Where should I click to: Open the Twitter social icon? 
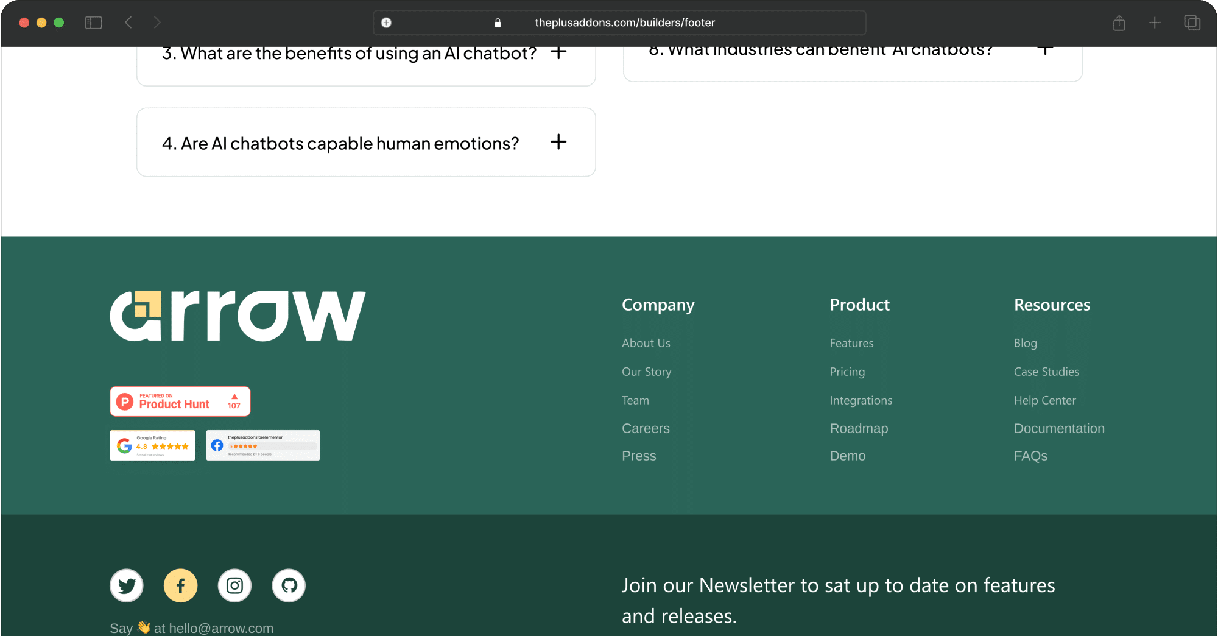[127, 585]
